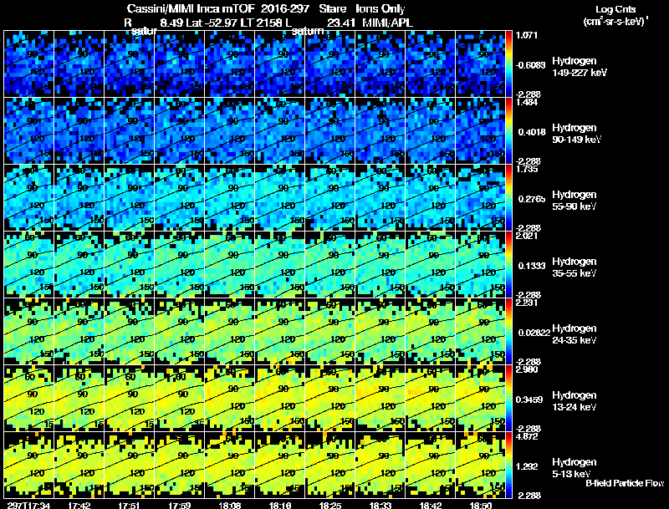Open the 35-55 keV panel in the 18:42 column
This screenshot has height=509, width=669.
coord(431,264)
